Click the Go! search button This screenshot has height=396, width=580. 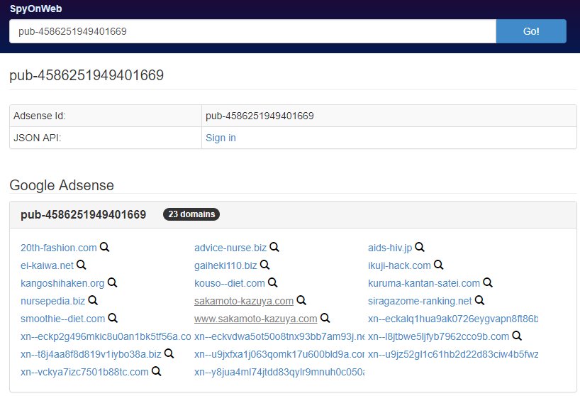531,31
